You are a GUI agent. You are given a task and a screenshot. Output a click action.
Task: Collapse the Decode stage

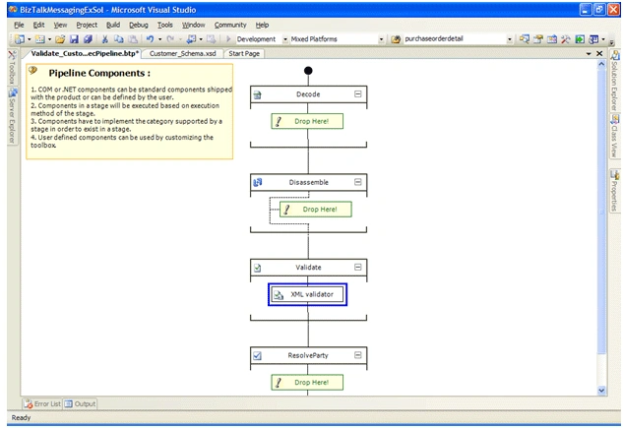[x=358, y=94]
